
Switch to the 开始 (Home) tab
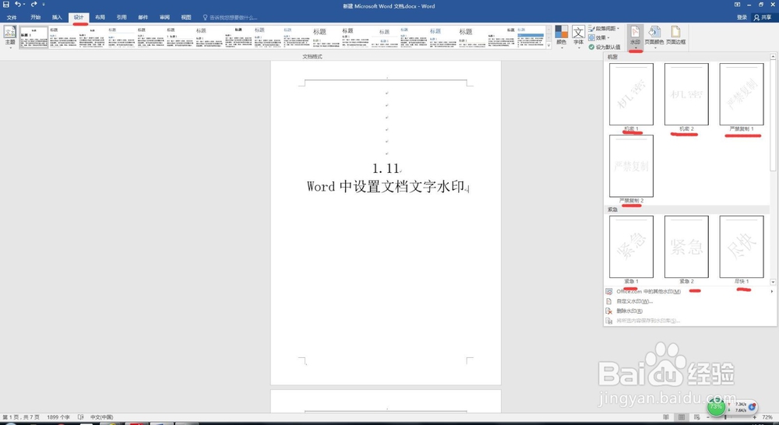35,17
